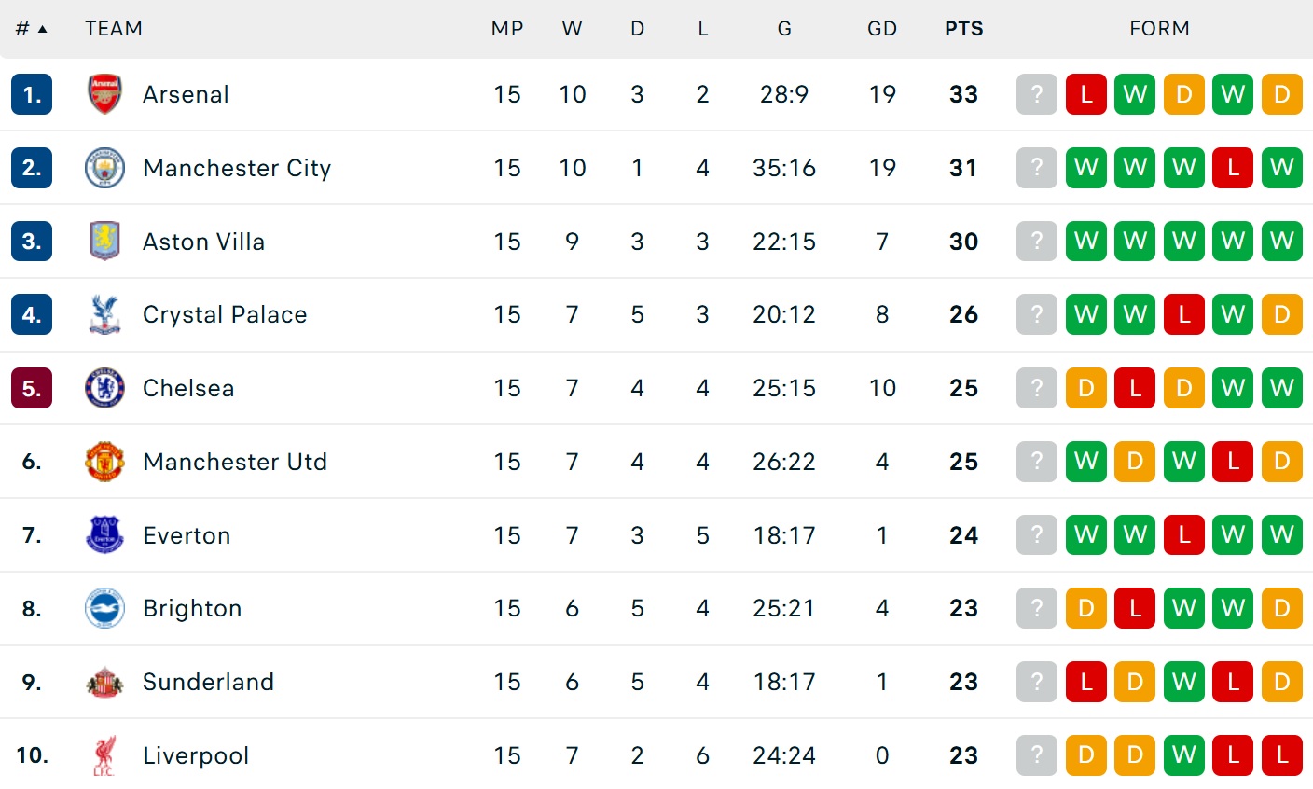
Task: Click the Everton club crest
Action: [104, 535]
